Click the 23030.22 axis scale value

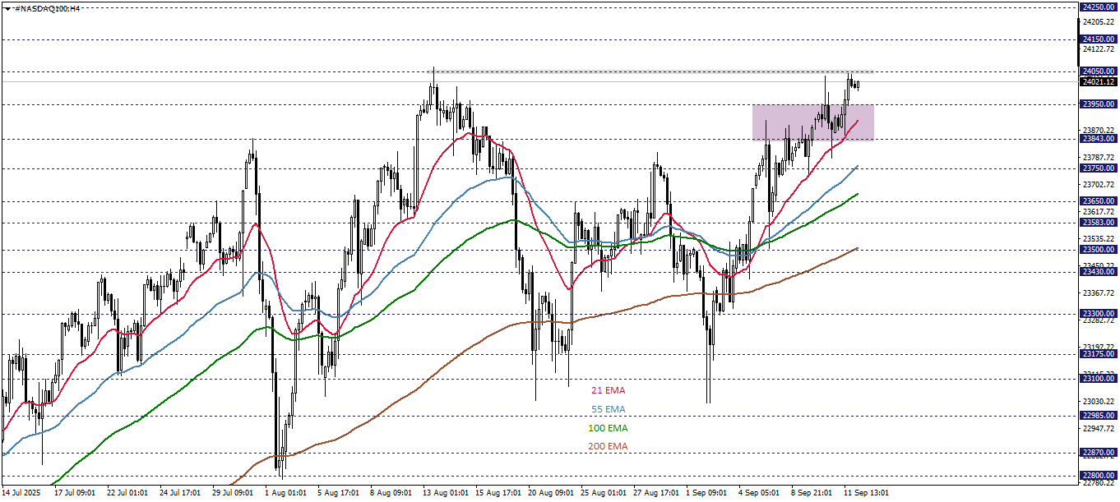coord(1099,402)
